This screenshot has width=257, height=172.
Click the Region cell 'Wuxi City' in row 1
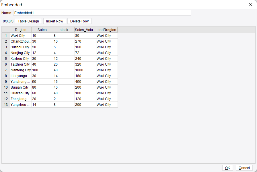tap(21, 36)
